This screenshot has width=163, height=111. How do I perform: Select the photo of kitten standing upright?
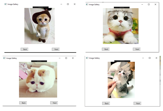coord(121,80)
